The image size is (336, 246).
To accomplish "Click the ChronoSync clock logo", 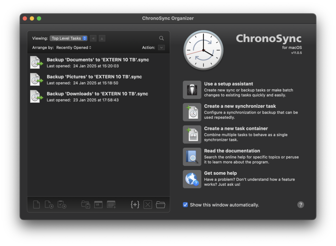I will (203, 50).
